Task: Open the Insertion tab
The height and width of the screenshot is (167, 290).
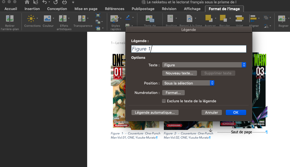Action: pyautogui.click(x=32, y=9)
